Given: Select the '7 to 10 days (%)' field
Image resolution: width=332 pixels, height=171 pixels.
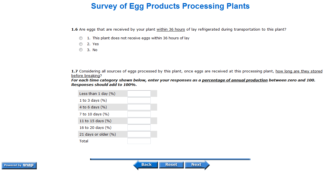Looking at the screenshot, I should point(139,114).
